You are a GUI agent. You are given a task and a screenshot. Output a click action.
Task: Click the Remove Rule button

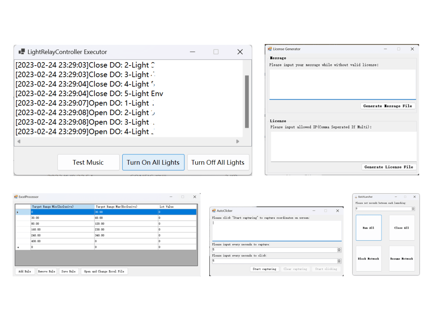pyautogui.click(x=47, y=271)
